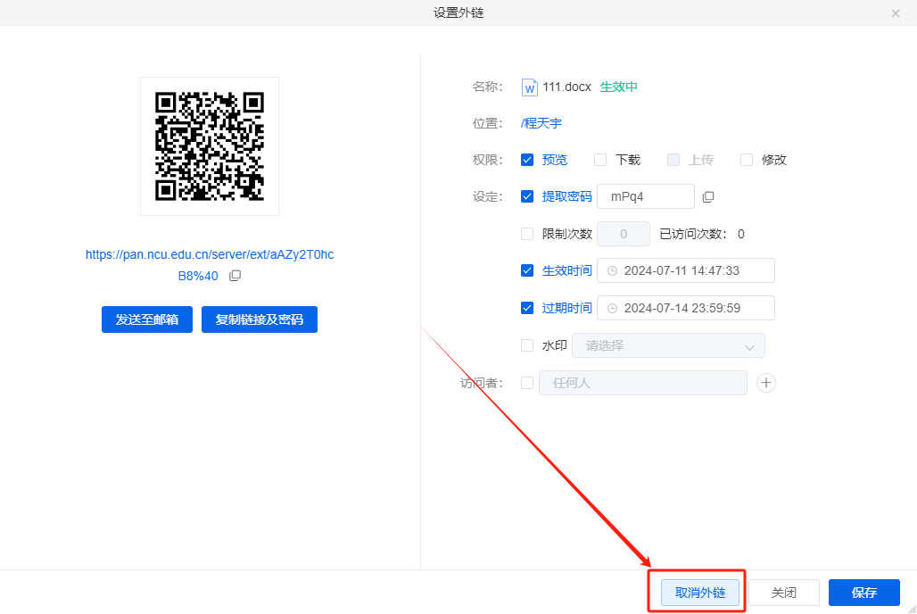The height and width of the screenshot is (614, 917).
Task: Tick the 上传 permission checkbox
Action: click(673, 160)
